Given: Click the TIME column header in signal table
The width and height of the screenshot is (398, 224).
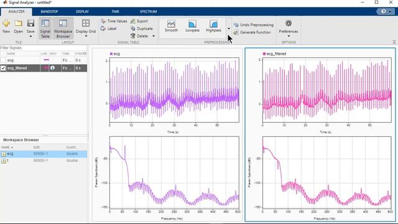Looking at the screenshot, I should 66,54.
